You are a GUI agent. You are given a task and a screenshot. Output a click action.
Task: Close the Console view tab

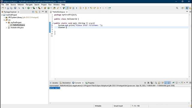(x=83, y=83)
